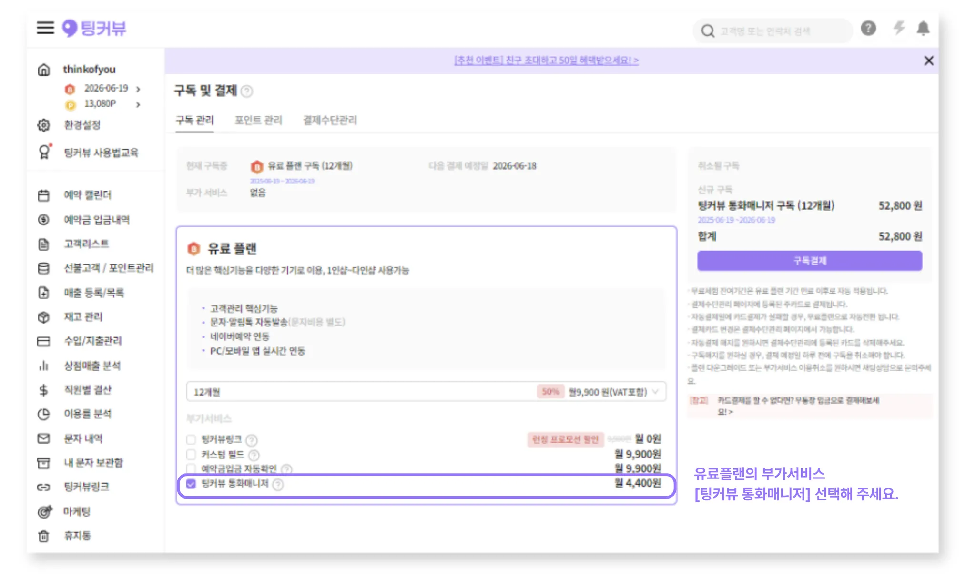Open the 추천 이벤트 friend invite link
The image size is (976, 580).
(546, 61)
